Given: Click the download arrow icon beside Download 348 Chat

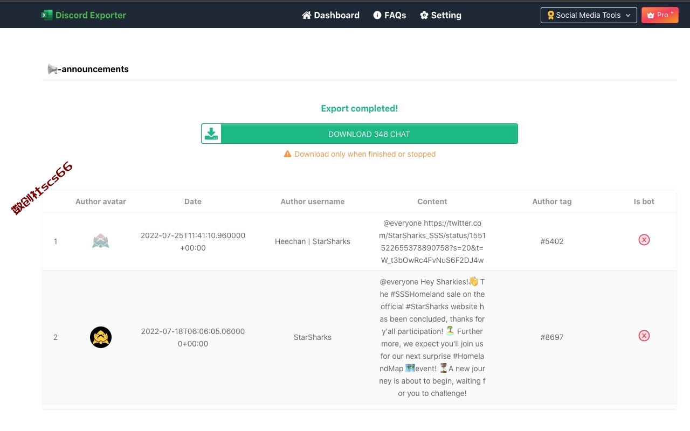Looking at the screenshot, I should click(x=211, y=134).
